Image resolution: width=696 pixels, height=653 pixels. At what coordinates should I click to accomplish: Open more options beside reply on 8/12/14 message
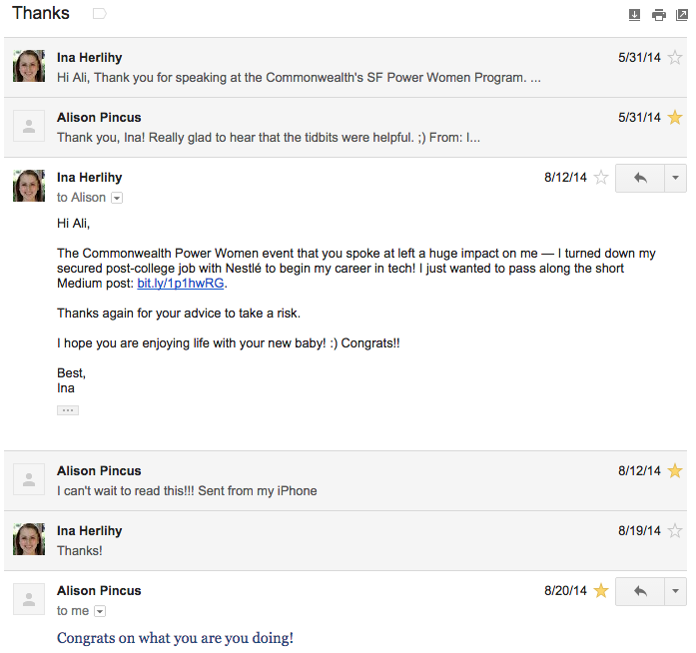(676, 178)
